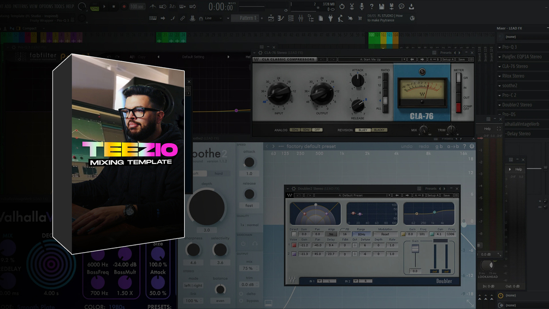Select BLACKY revision on CLA-76

click(379, 130)
